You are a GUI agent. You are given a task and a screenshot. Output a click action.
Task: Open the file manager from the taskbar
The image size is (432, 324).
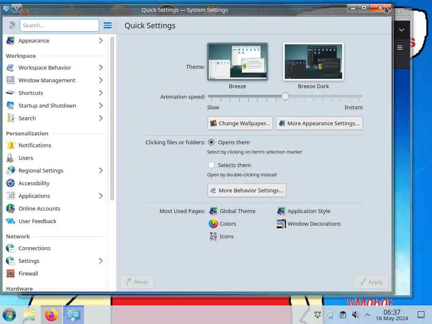tap(29, 315)
